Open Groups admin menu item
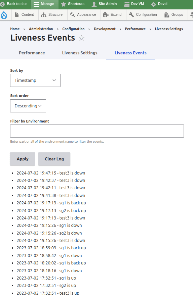Image resolution: width=193 pixels, height=299 pixels. coord(174,15)
